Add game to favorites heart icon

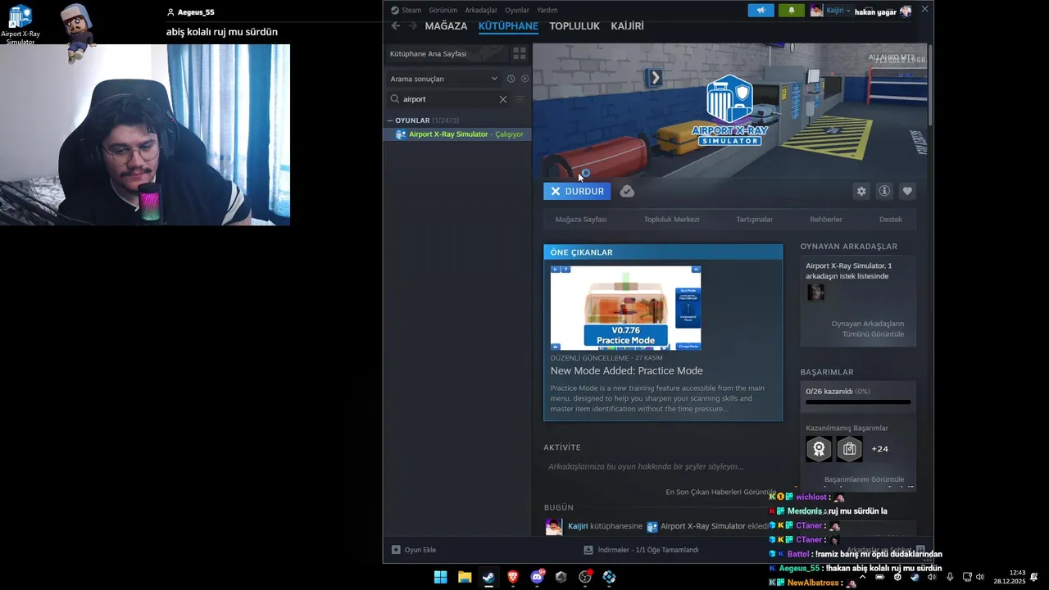pos(907,191)
